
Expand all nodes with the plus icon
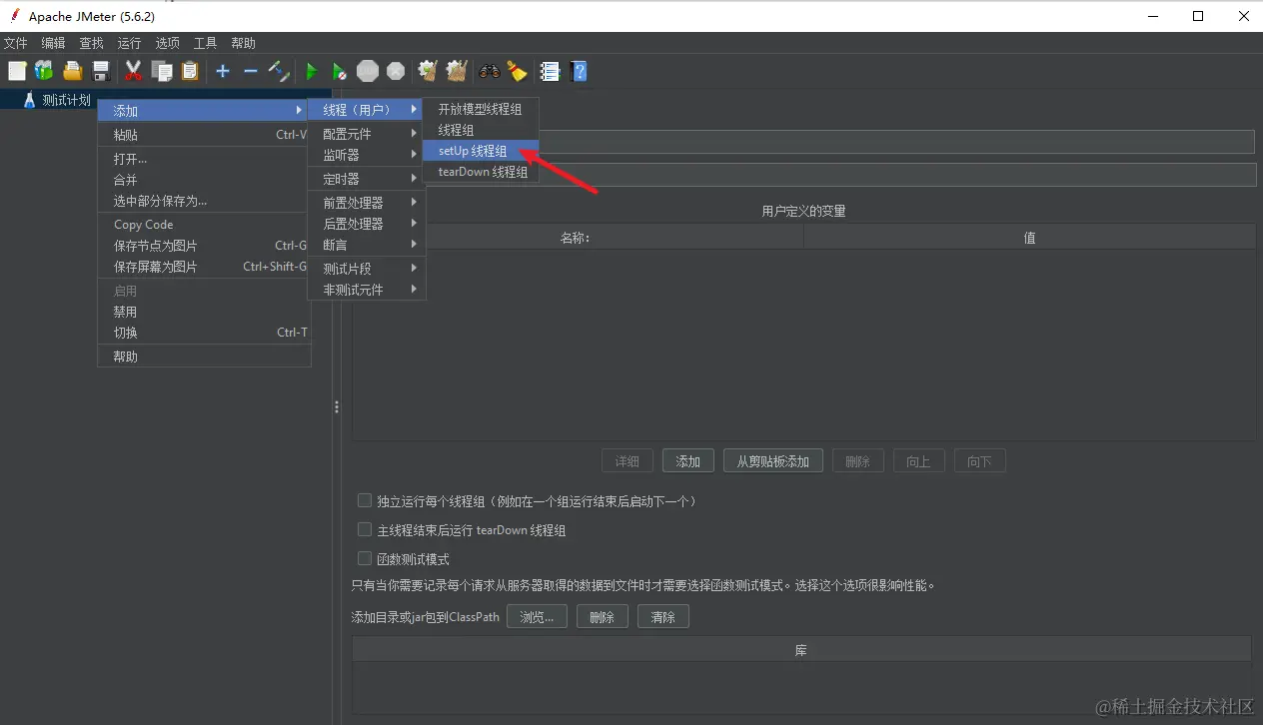[223, 71]
